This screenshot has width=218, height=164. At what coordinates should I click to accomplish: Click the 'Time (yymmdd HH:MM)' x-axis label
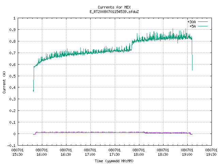coord(114,161)
